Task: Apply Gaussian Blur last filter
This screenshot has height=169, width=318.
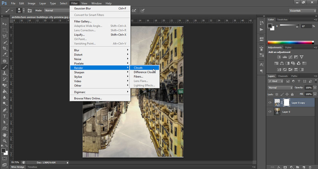Action: 100,8
